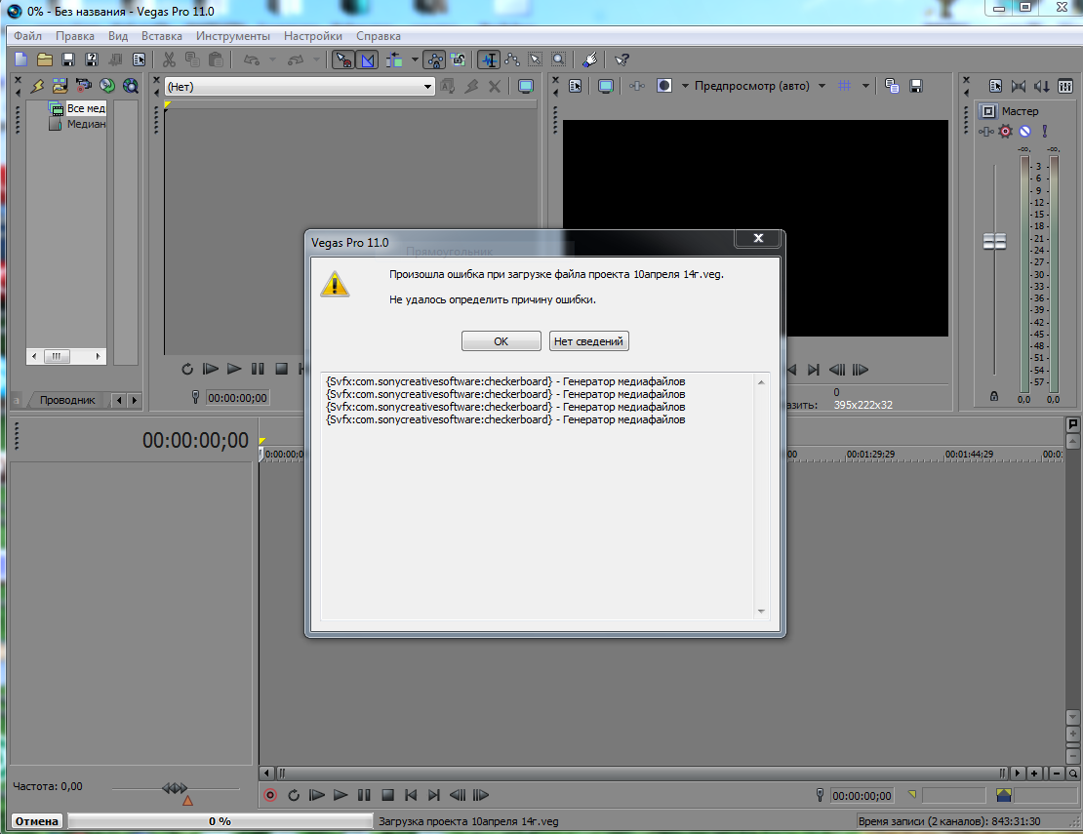Viewport: 1083px width, 834px height.
Task: Toggle the preview grid overlay icon
Action: point(845,86)
